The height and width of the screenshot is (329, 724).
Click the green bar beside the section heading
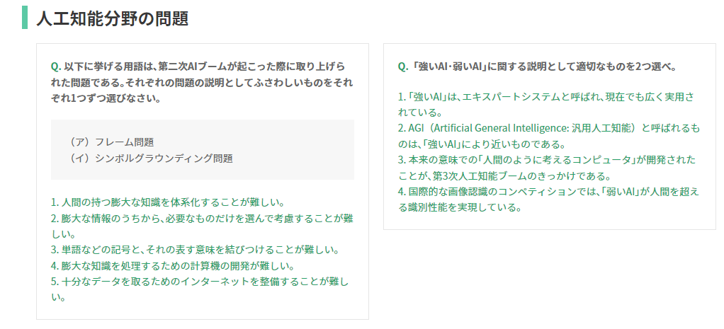click(x=25, y=18)
